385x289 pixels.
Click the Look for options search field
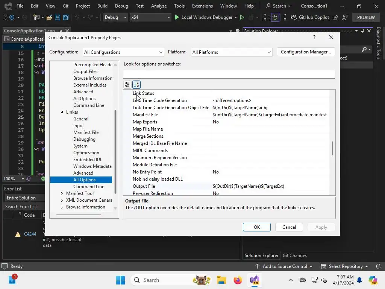click(229, 74)
